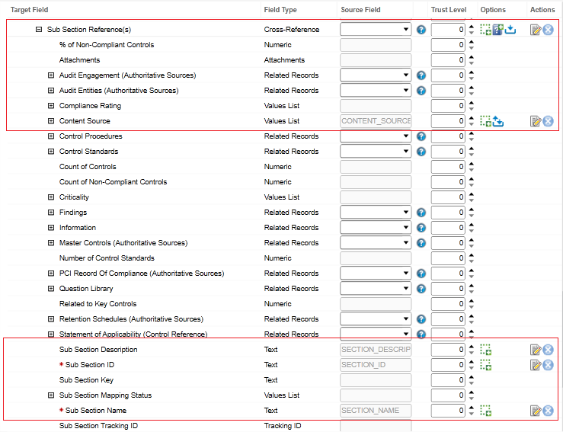Expand the Sub Section Mapping Status node
Screen dimensions: 563x432
point(51,395)
